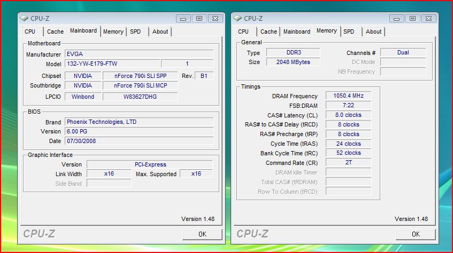Click OK in the right CPU-Z Memory window
This screenshot has height=253, width=453.
[x=416, y=234]
